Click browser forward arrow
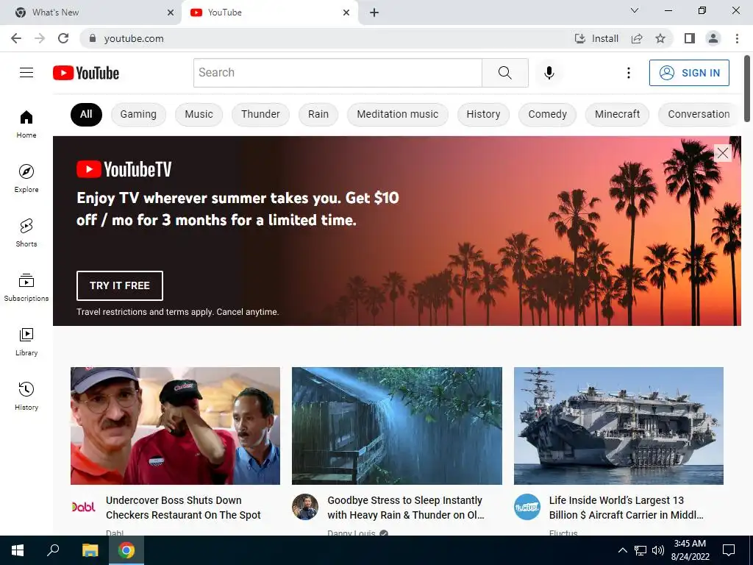The image size is (753, 565). [40, 38]
